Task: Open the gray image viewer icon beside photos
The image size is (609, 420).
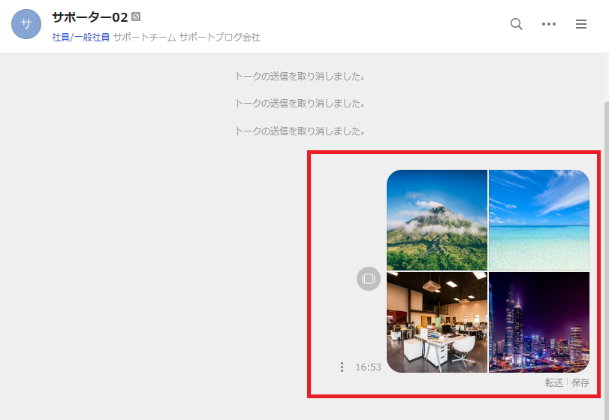Action: (368, 279)
